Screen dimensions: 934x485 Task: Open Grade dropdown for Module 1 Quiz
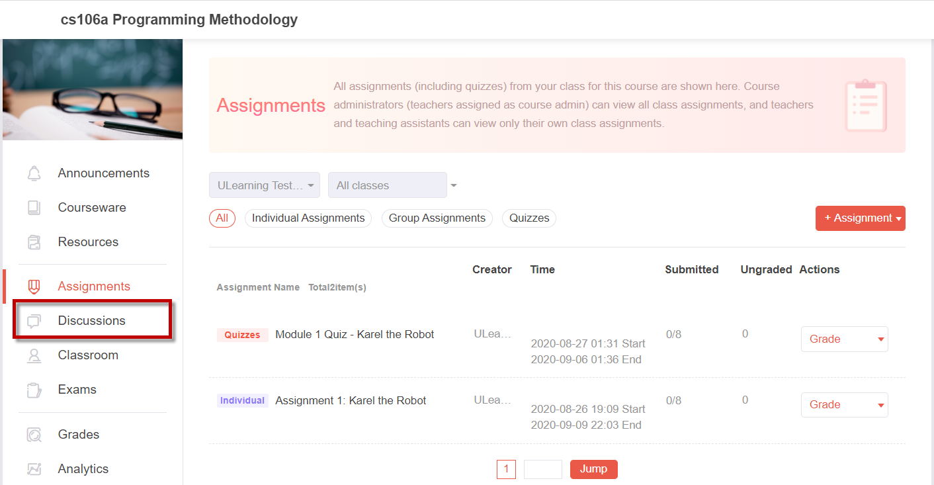[x=845, y=339]
